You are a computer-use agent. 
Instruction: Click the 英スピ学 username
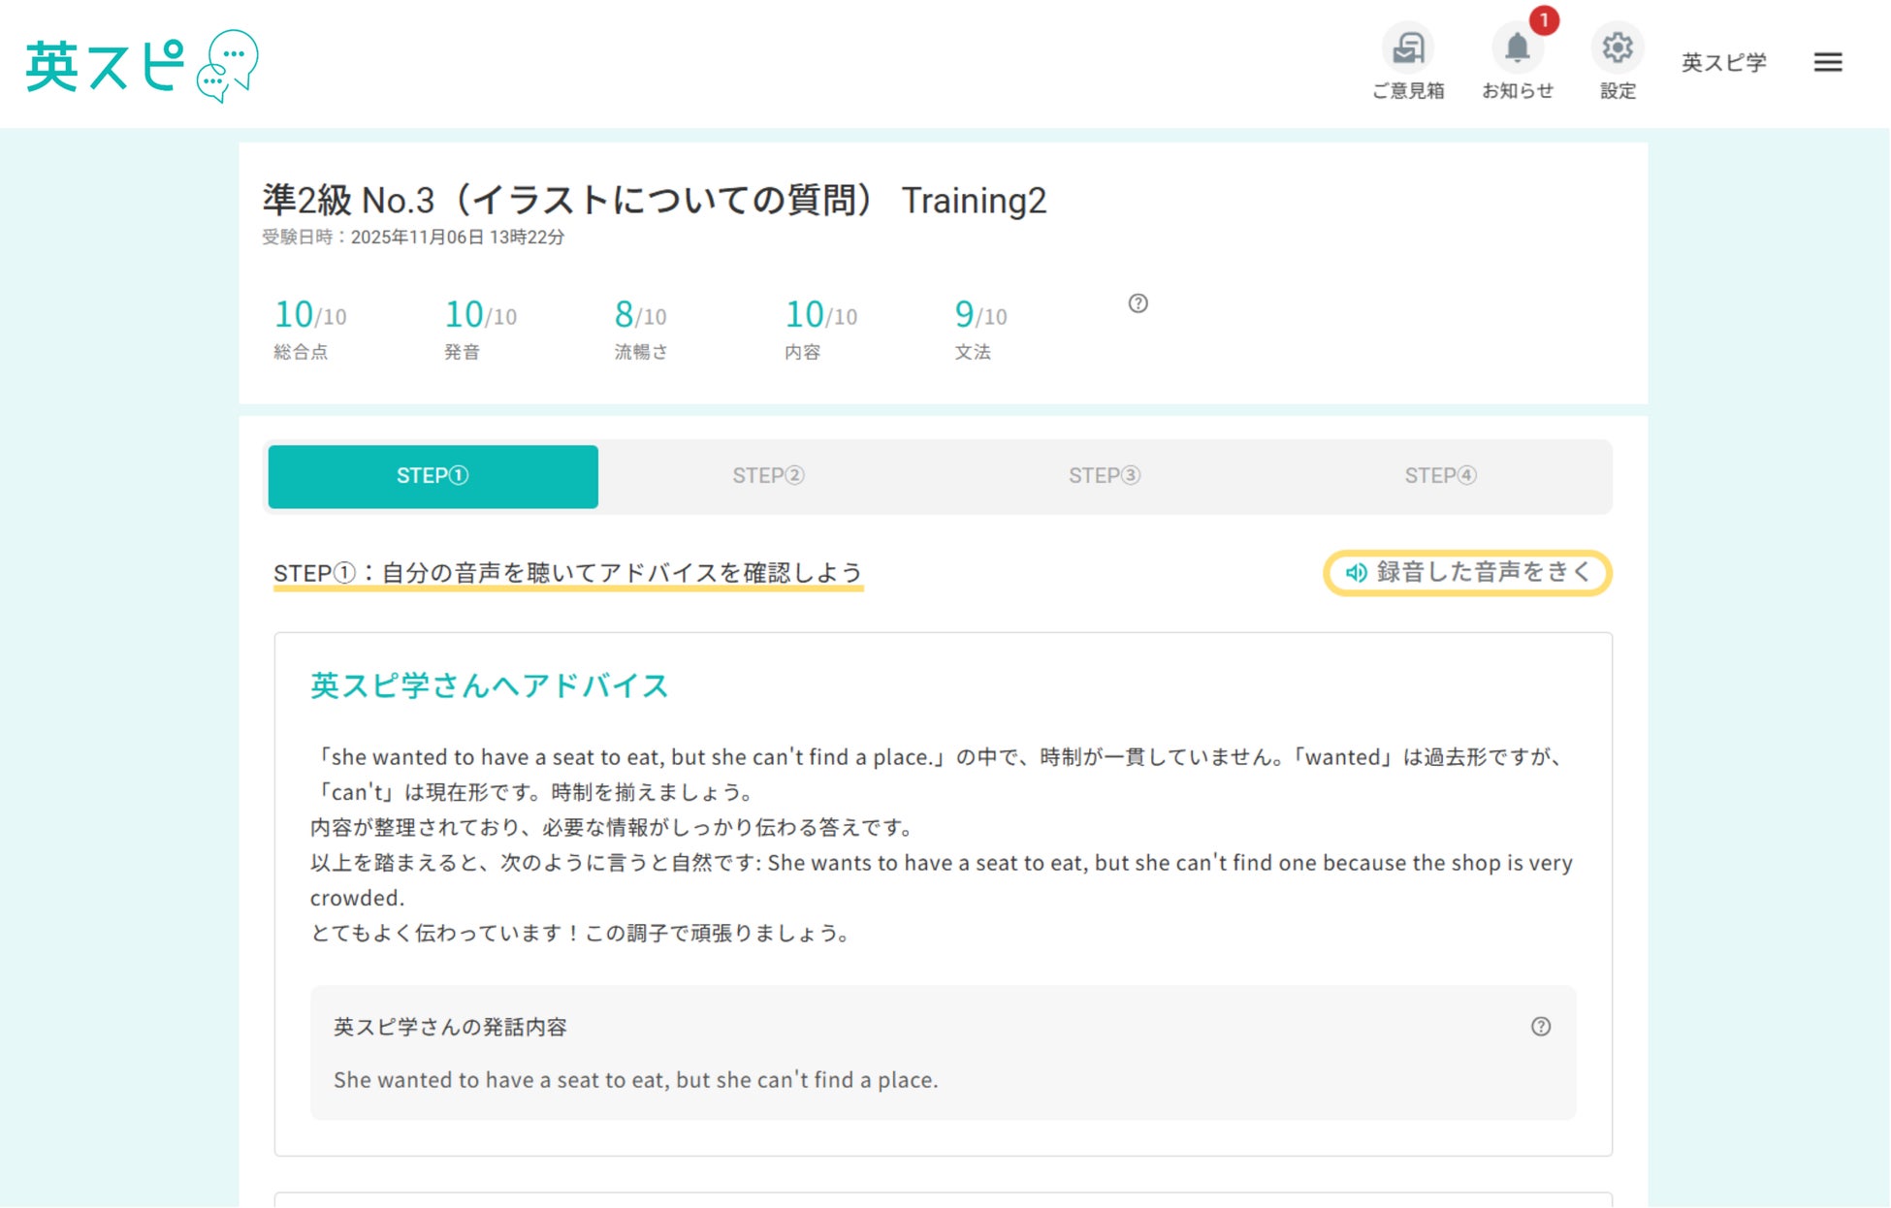tap(1723, 63)
